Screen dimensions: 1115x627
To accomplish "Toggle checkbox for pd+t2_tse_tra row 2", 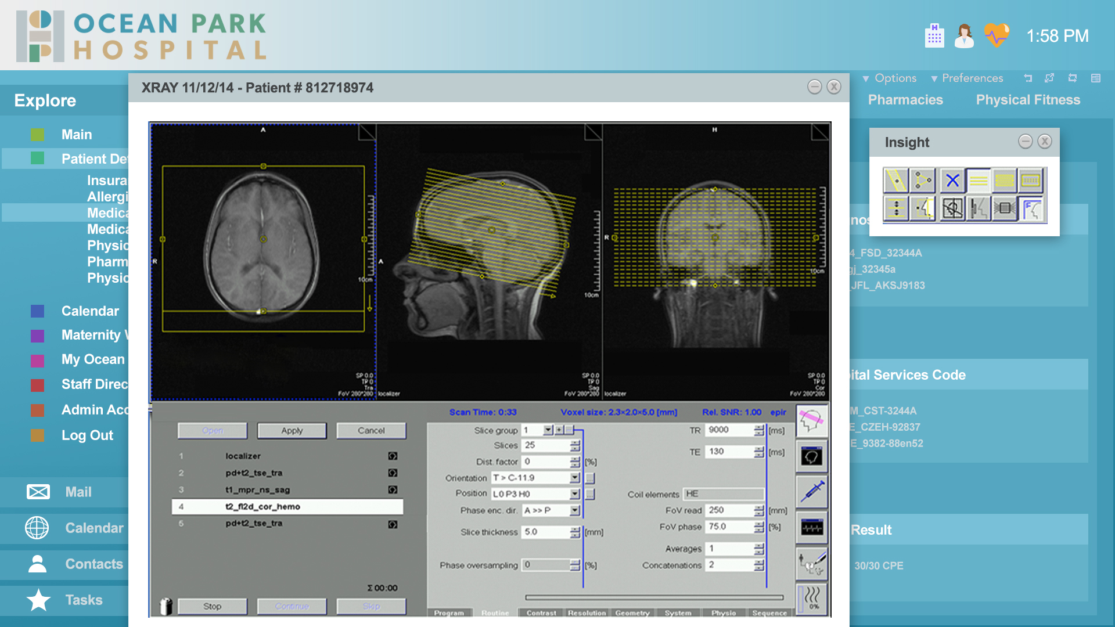I will pyautogui.click(x=393, y=473).
